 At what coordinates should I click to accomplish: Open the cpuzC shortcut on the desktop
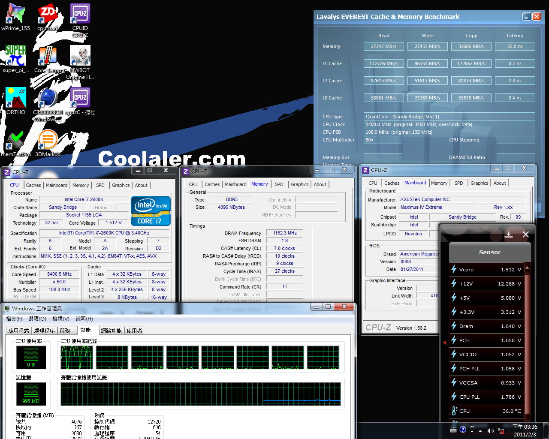80,101
